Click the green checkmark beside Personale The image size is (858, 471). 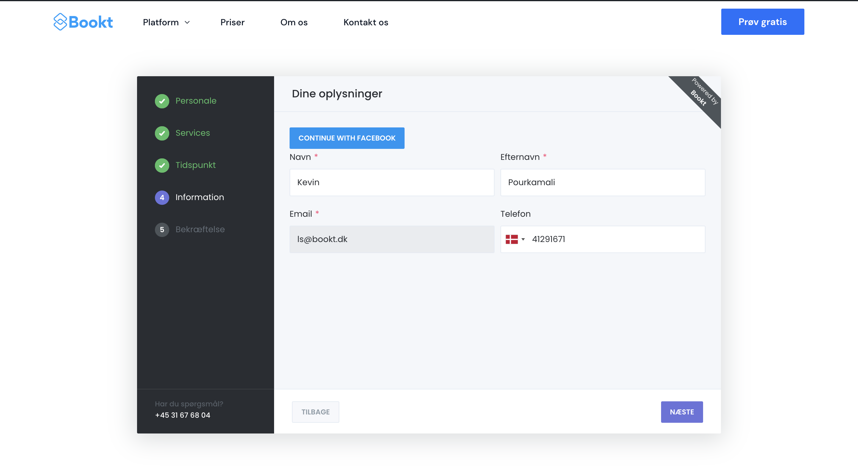(x=162, y=101)
